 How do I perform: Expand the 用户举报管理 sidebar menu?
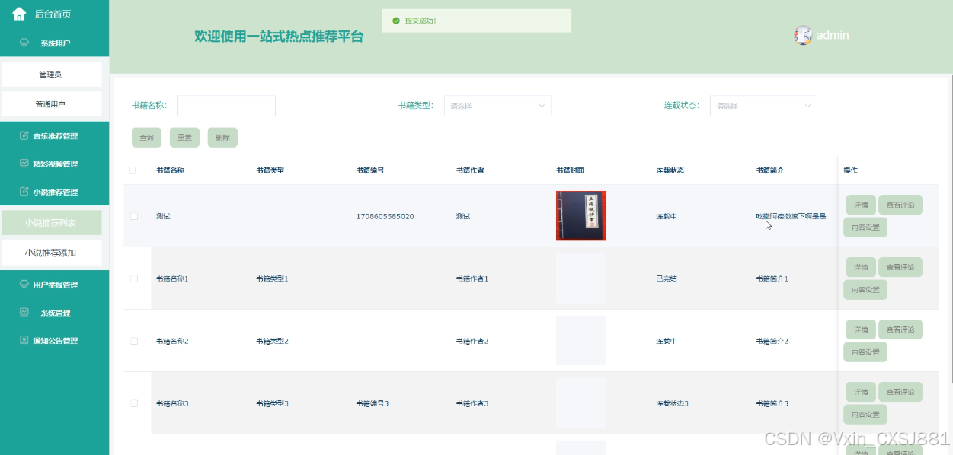click(x=55, y=285)
